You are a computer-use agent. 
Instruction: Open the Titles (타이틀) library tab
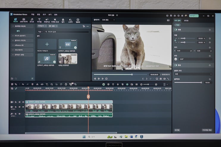(39, 20)
